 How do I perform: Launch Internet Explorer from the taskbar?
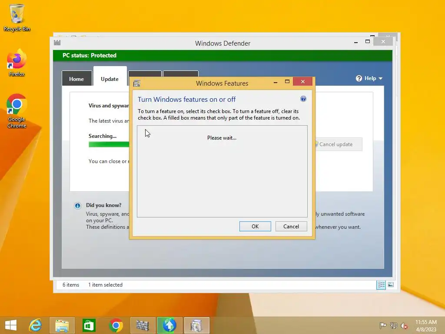35,325
